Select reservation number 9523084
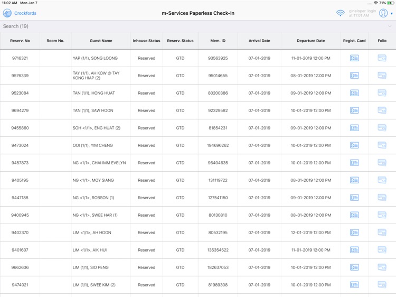The height and width of the screenshot is (297, 396). [x=20, y=93]
